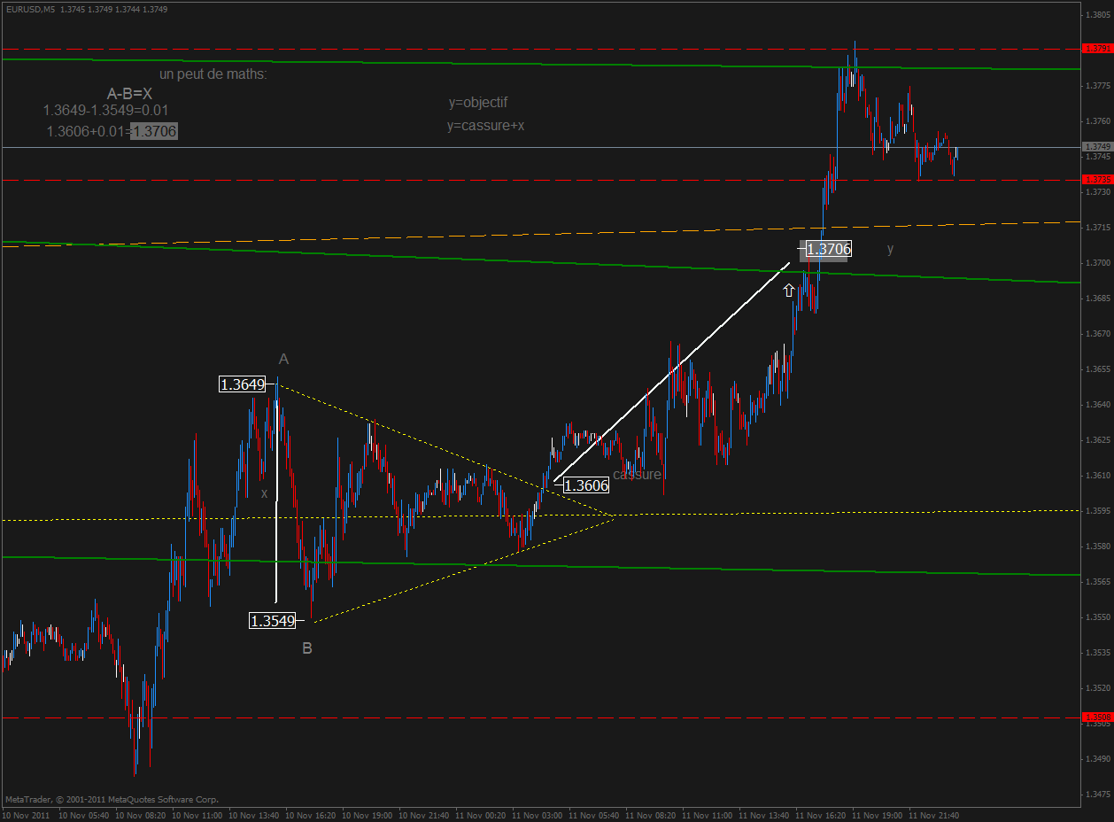Click the 1.3565 value on the price scale
Image resolution: width=1114 pixels, height=822 pixels.
[1097, 582]
